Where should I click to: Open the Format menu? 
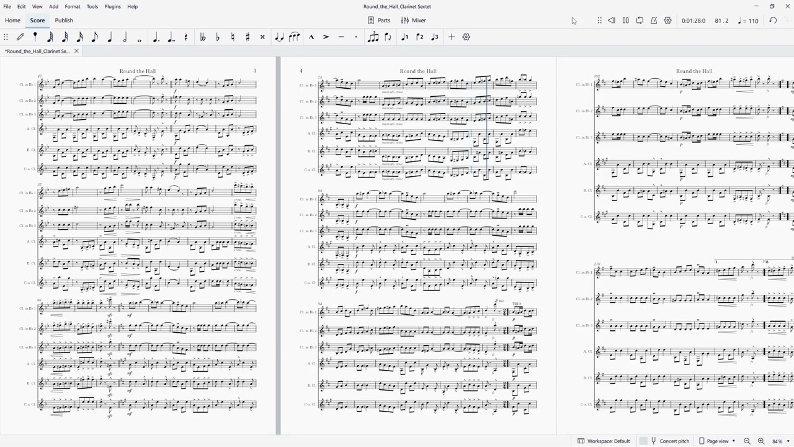click(x=73, y=6)
